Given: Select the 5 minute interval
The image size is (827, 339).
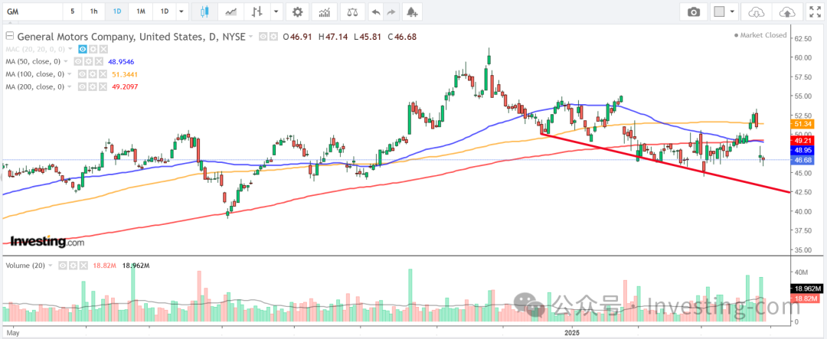Looking at the screenshot, I should (72, 11).
